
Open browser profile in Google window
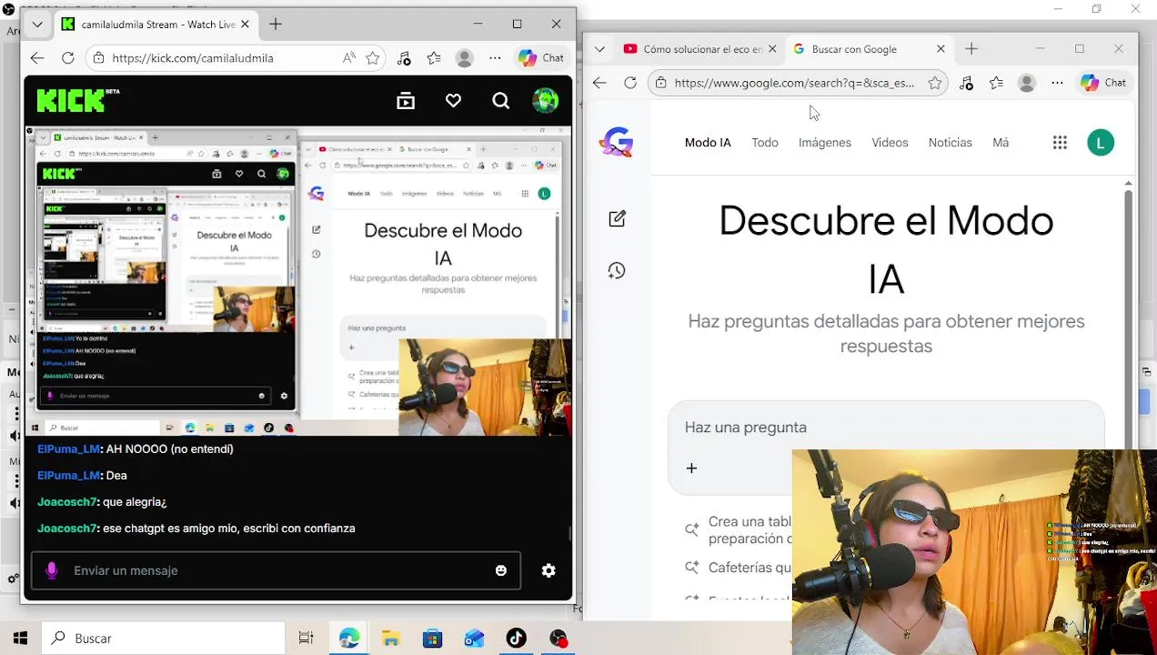(1027, 83)
